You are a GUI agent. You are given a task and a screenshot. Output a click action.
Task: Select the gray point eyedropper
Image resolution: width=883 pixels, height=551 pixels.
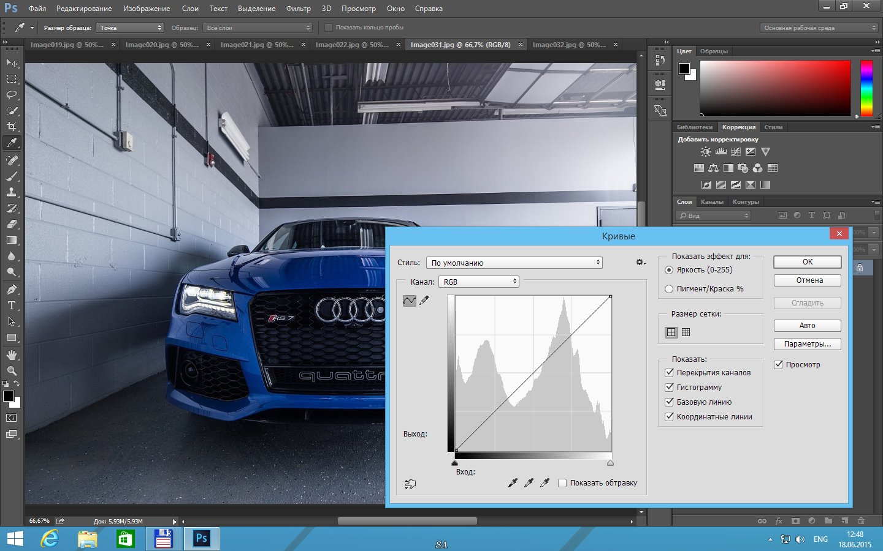pos(529,483)
